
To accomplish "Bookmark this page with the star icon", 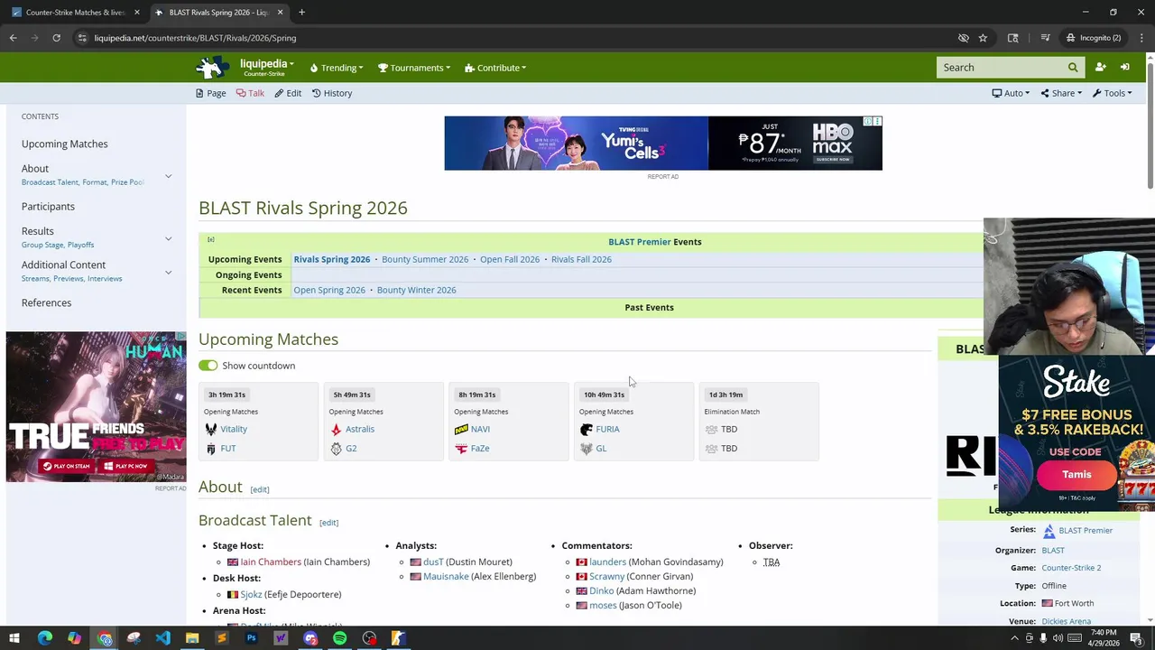I will 983,38.
